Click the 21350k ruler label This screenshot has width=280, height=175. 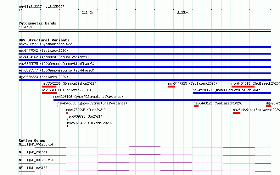[183, 13]
